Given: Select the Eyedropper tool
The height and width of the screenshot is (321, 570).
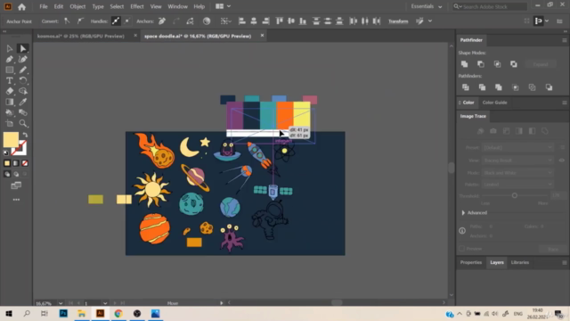Looking at the screenshot, I should click(23, 103).
